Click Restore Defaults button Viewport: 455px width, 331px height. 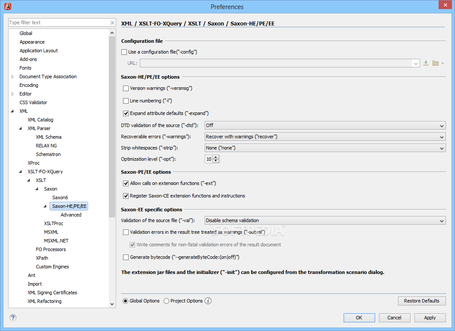(422, 301)
